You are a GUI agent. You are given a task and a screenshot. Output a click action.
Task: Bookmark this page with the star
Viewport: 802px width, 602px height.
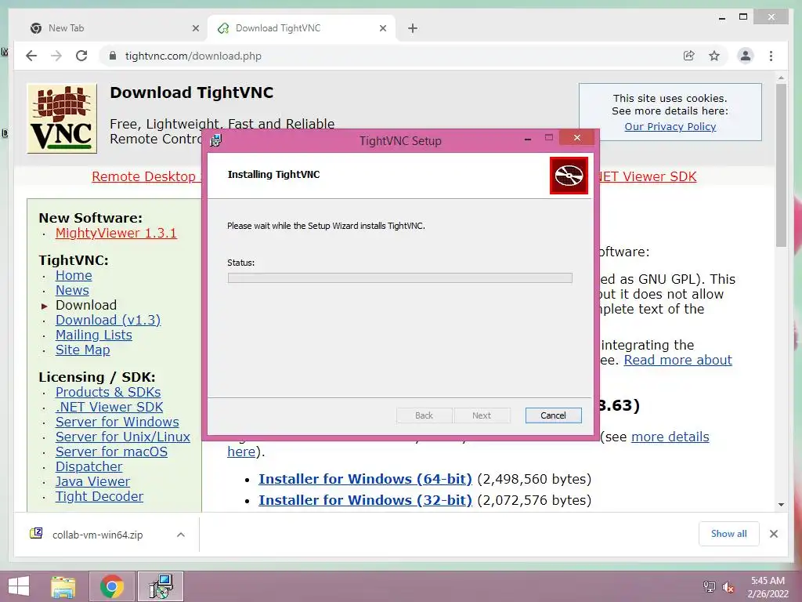pyautogui.click(x=714, y=56)
